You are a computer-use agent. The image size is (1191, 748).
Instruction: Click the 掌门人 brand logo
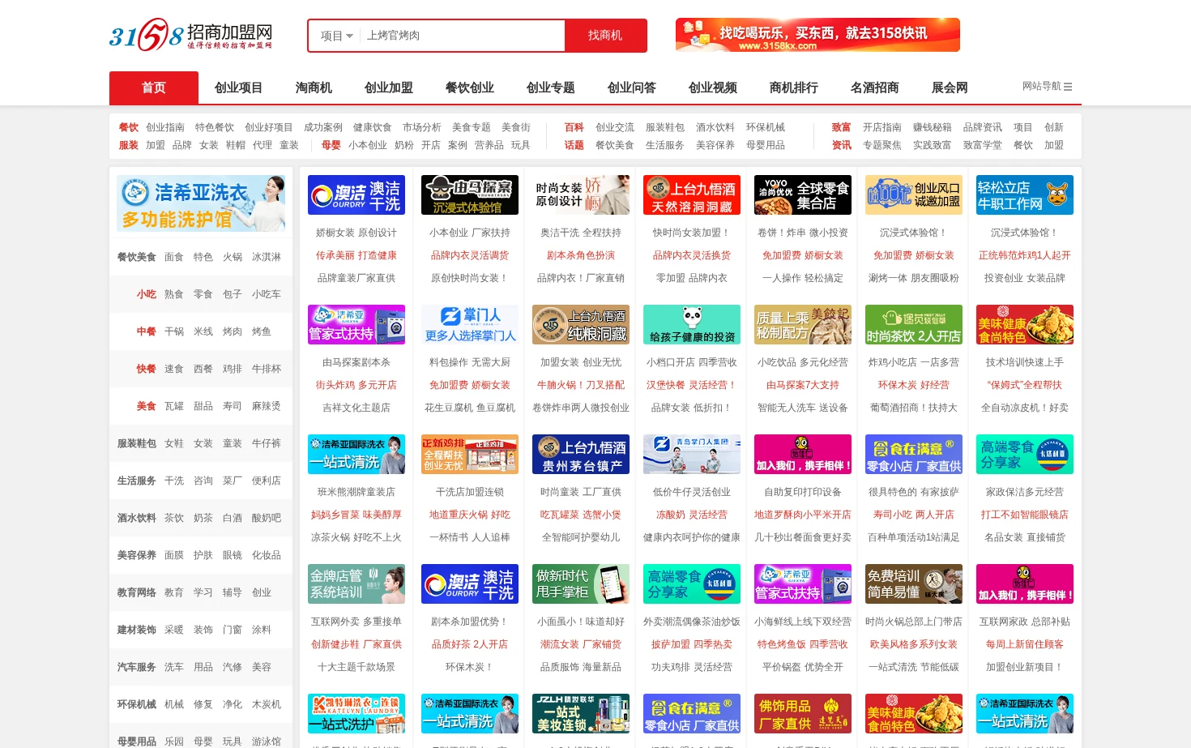(x=470, y=325)
